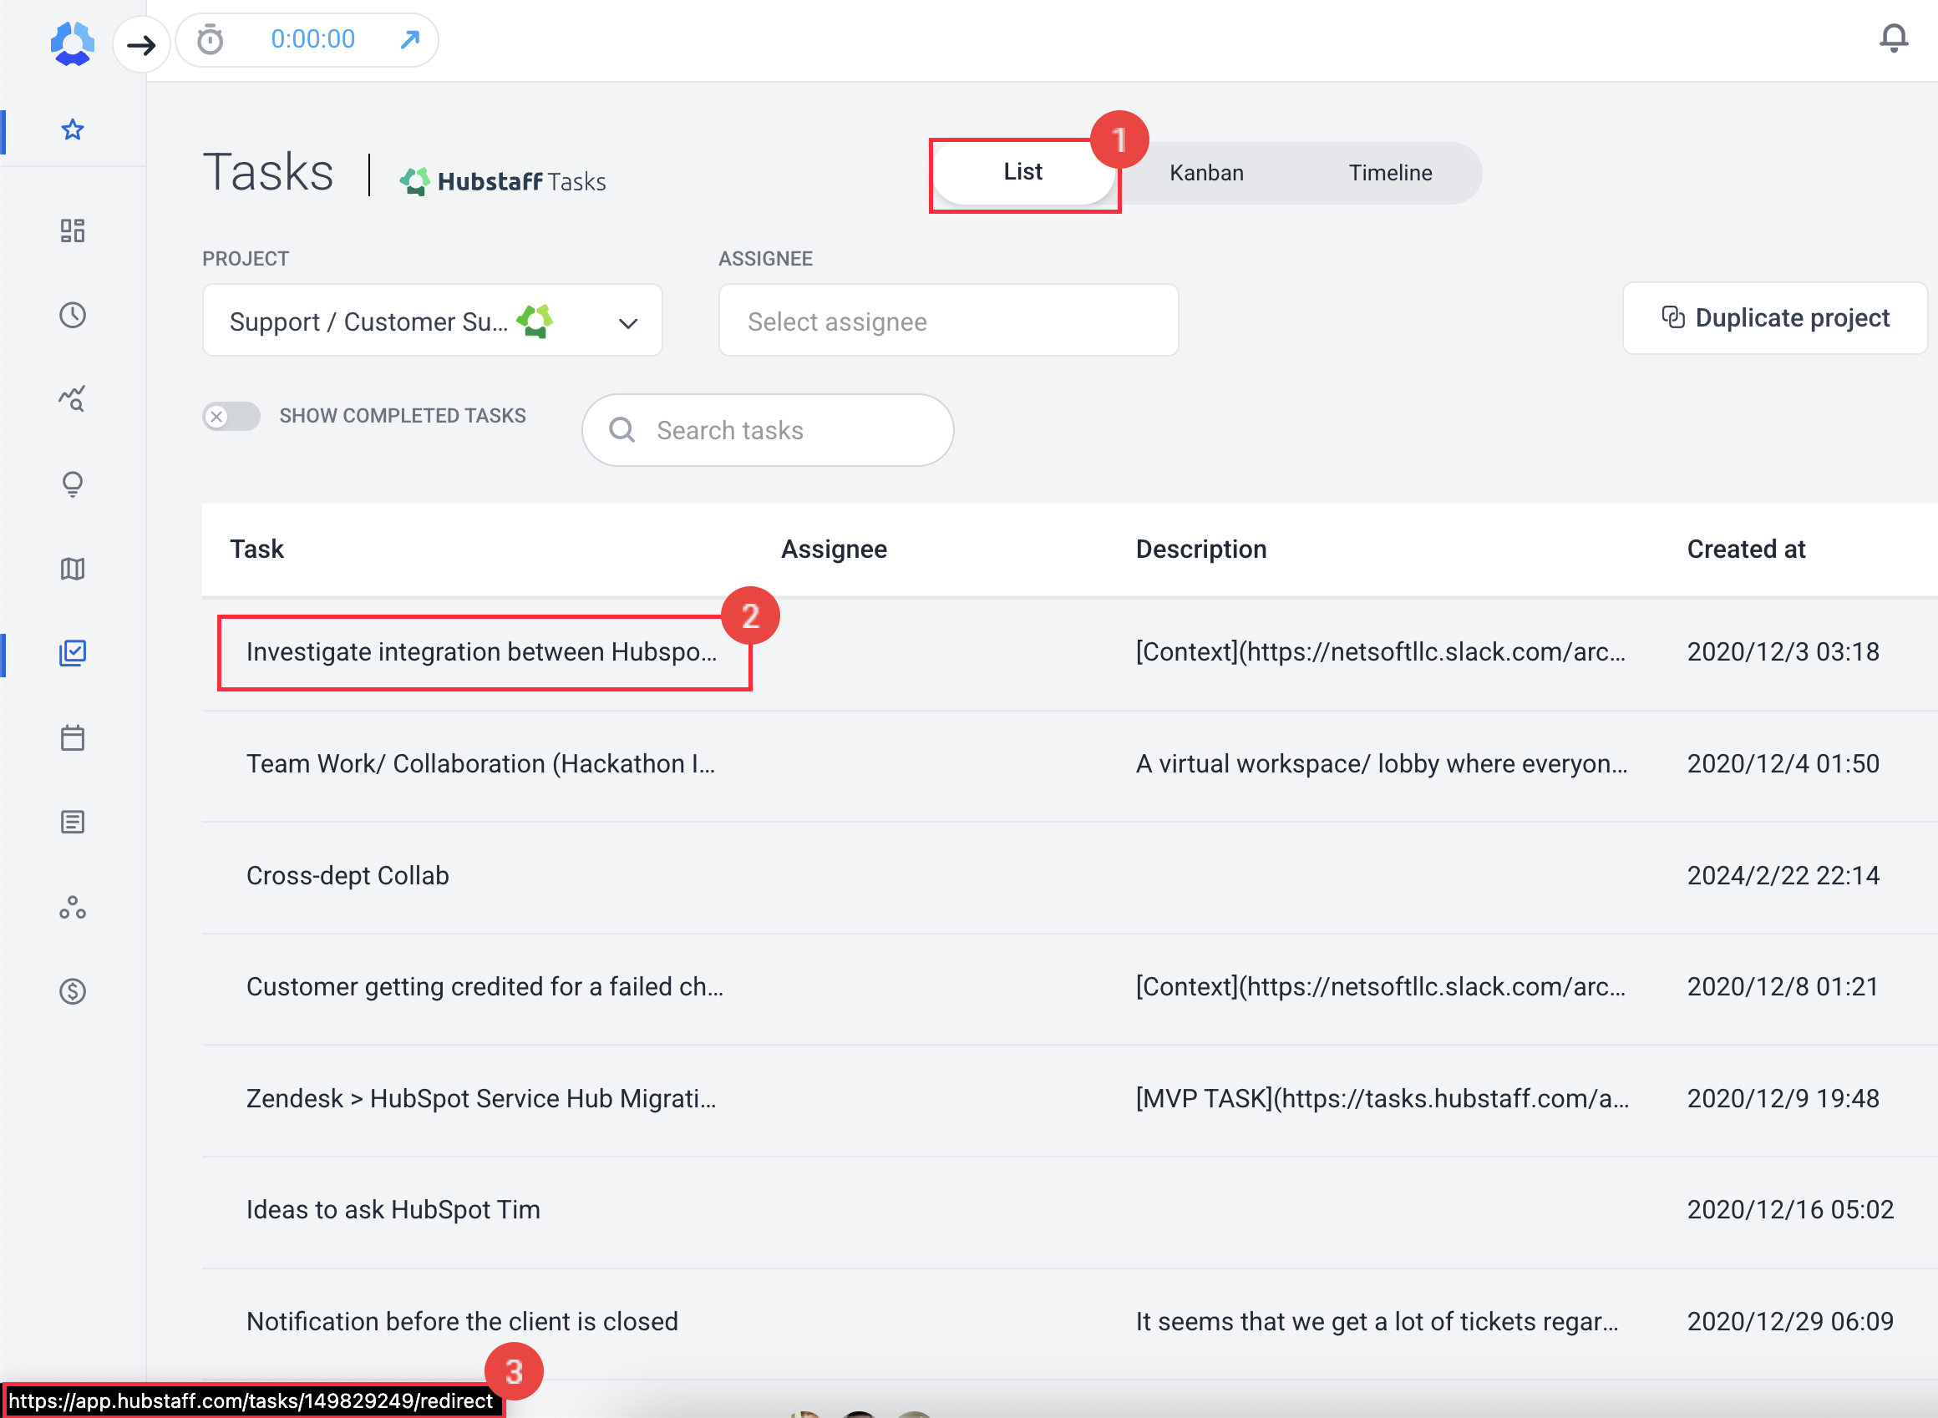Open the dashboard icon in the sidebar
This screenshot has width=1938, height=1418.
73,230
